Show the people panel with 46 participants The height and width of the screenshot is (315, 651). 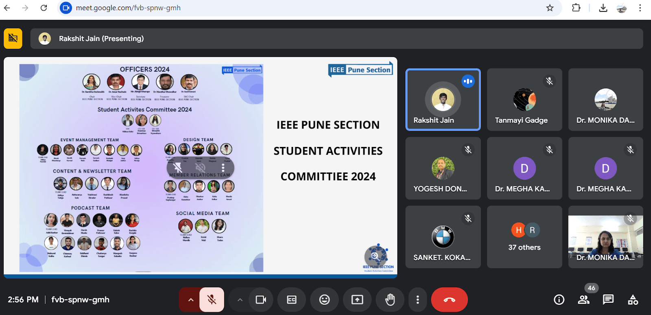click(x=584, y=300)
